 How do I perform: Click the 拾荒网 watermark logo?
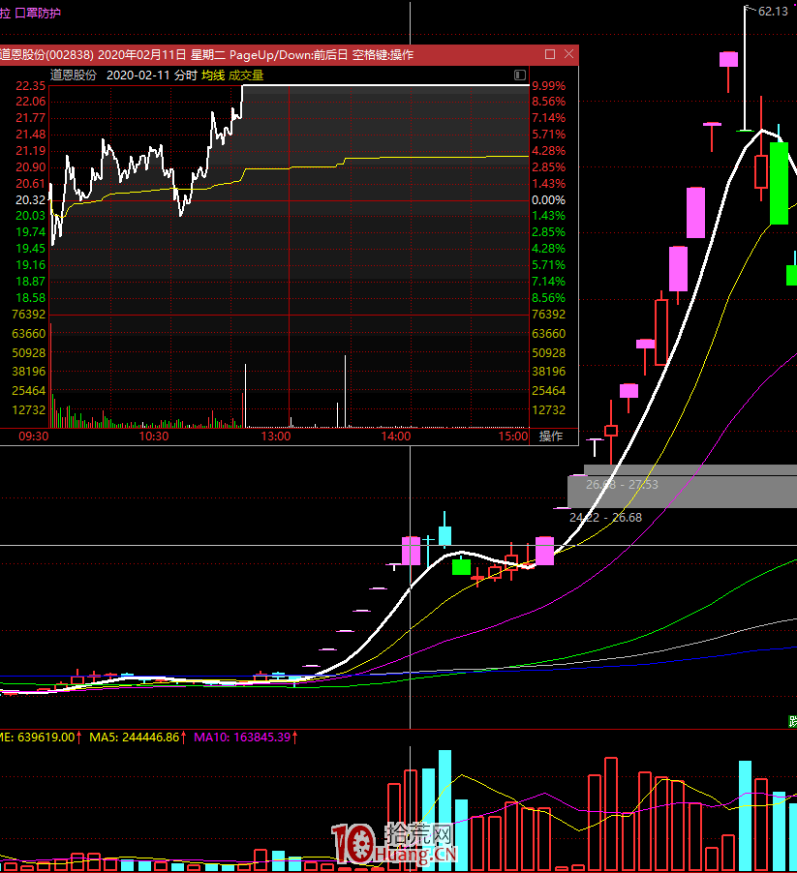(395, 843)
